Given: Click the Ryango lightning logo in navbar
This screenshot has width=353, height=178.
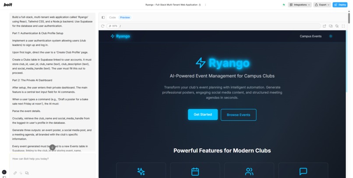Looking at the screenshot, I should (x=113, y=36).
